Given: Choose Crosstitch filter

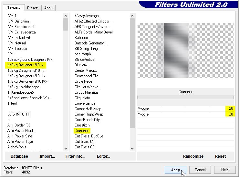Looking at the screenshot, I should (82, 125).
